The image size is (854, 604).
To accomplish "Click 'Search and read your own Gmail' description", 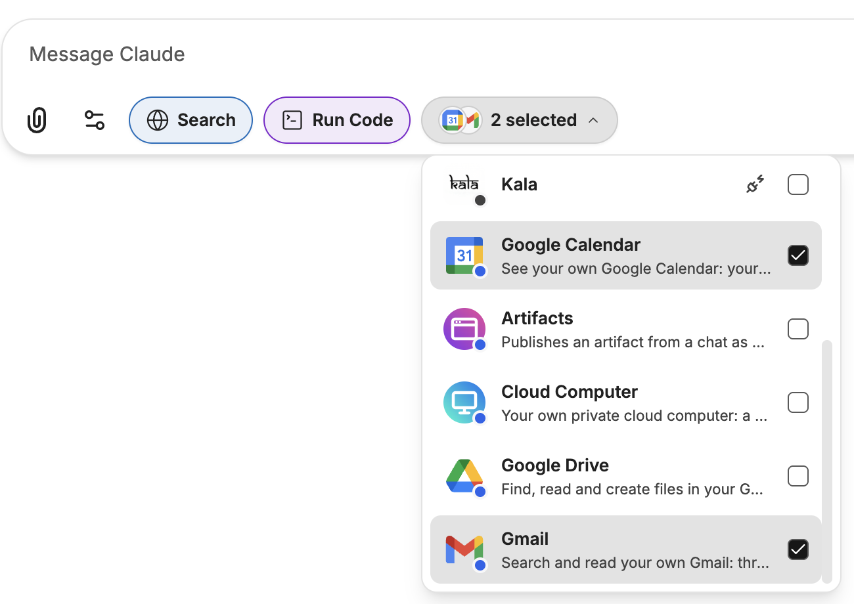I will (635, 563).
